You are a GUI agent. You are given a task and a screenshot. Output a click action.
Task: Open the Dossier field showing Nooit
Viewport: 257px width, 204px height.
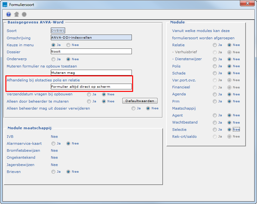pyautogui.click(x=91, y=51)
